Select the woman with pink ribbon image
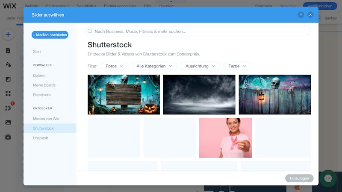The height and width of the screenshot is (192, 342). [x=225, y=138]
